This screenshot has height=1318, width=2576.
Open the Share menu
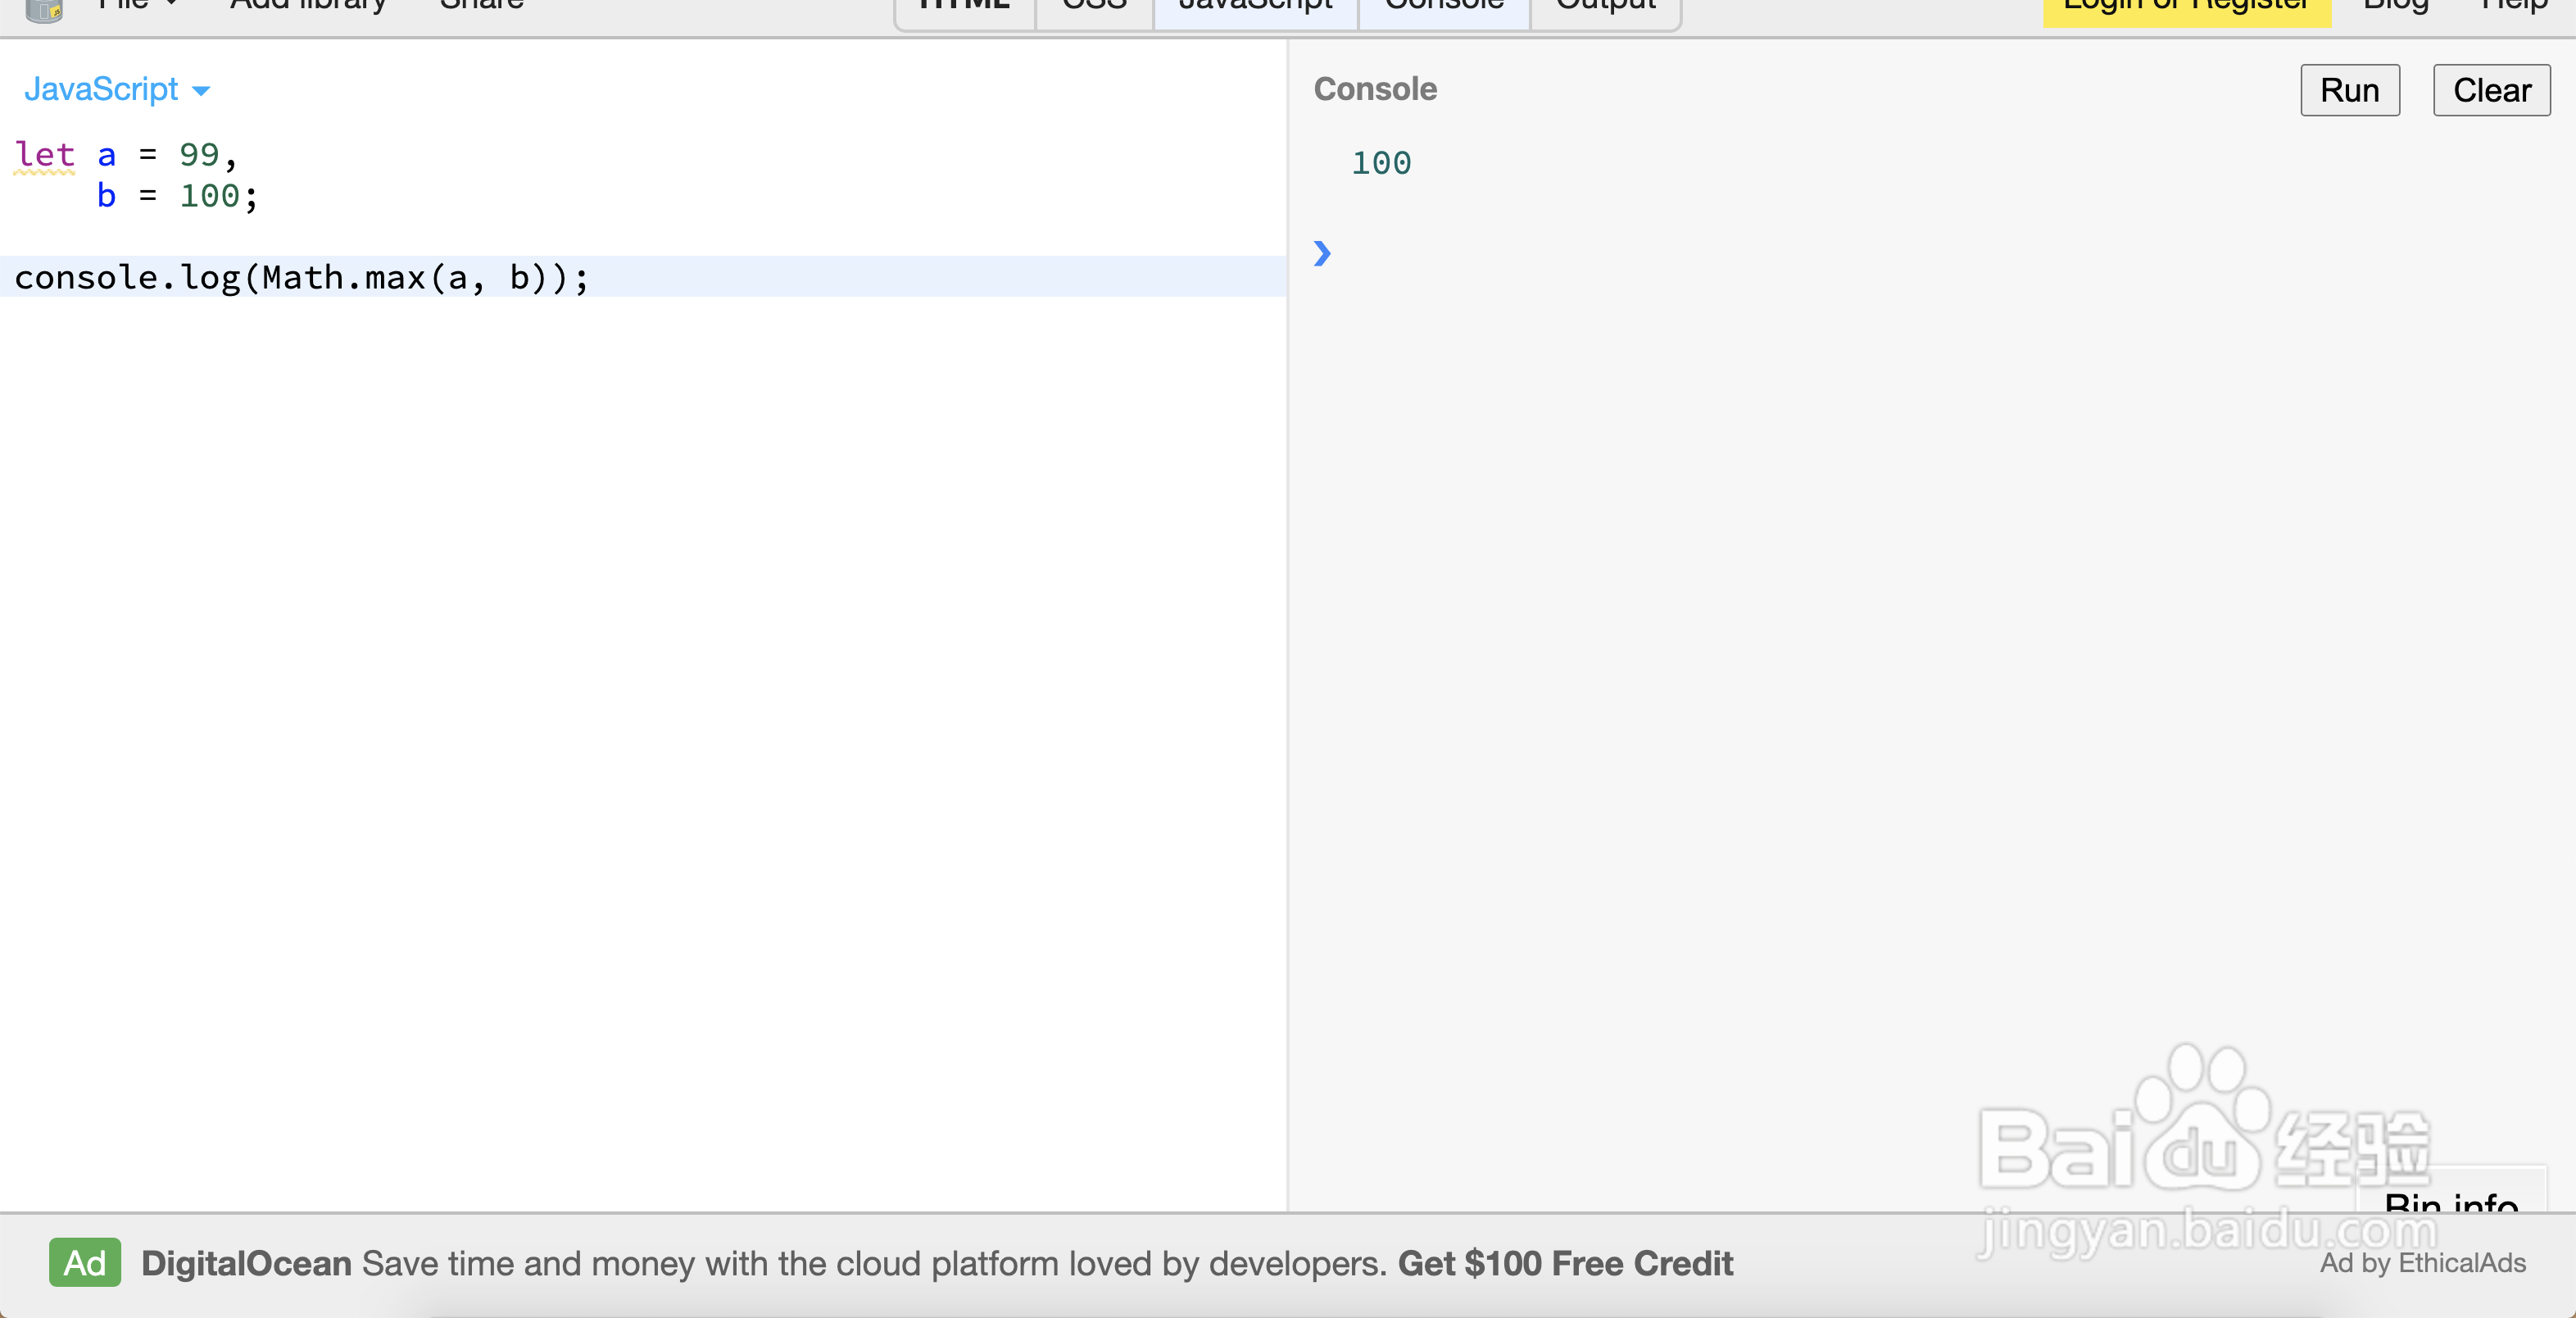[481, 6]
